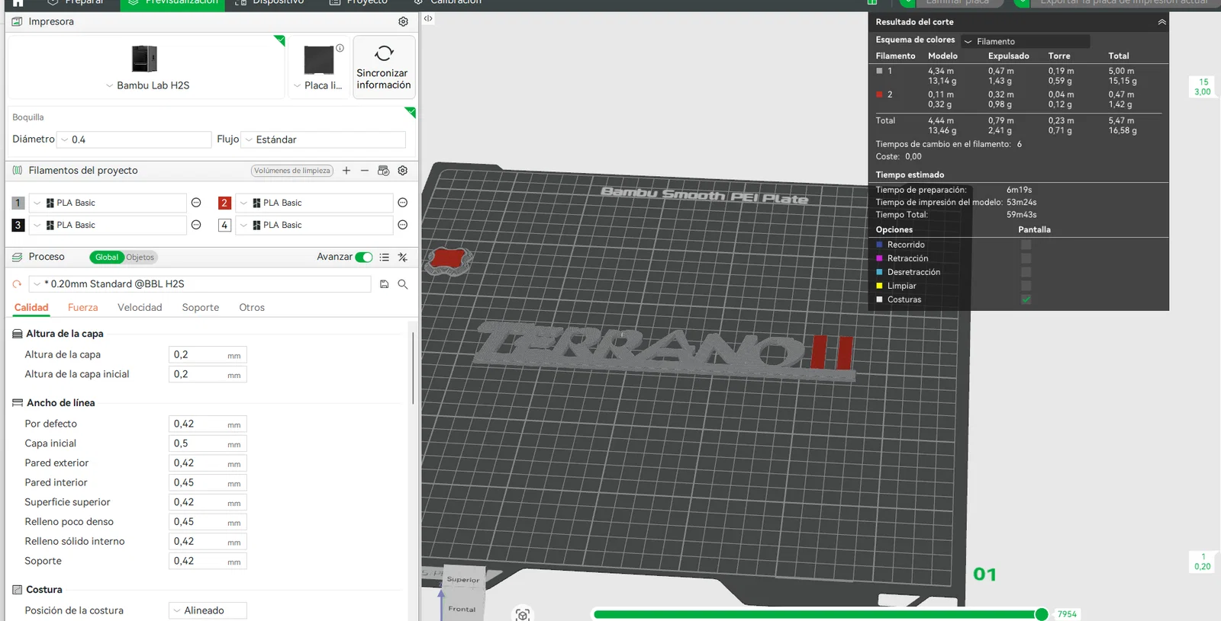Switch to the Calidad tab

click(31, 307)
